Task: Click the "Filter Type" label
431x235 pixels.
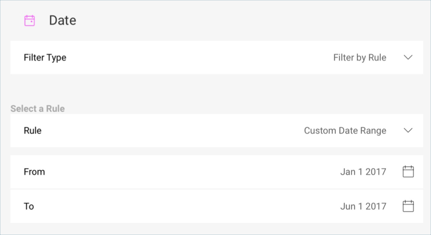Action: click(45, 57)
